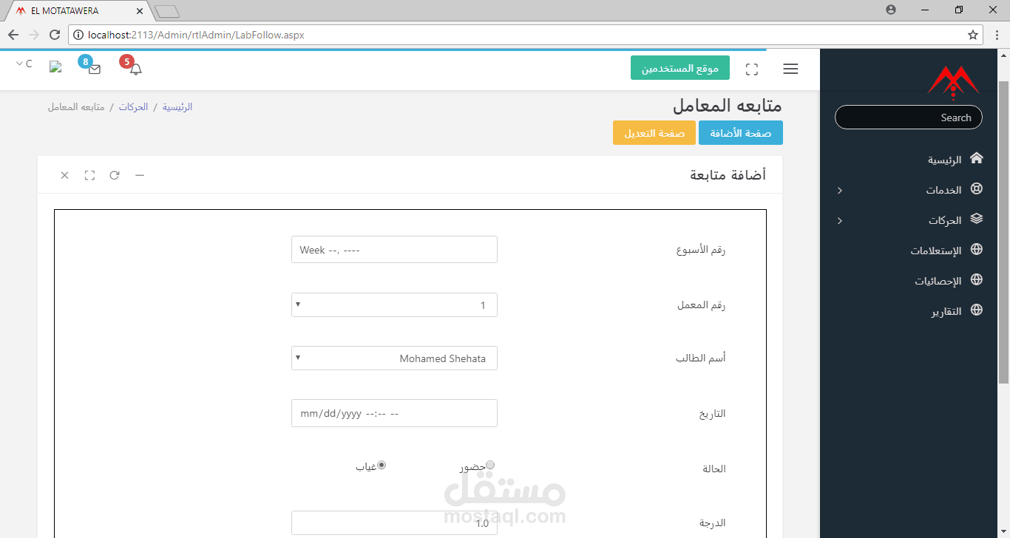Expand the أضافة متابعة card to fullscreen
Viewport: 1010px width, 538px height.
coord(89,175)
